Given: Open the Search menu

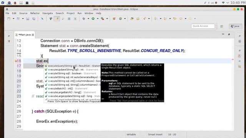Looking at the screenshot, I should [60, 13].
